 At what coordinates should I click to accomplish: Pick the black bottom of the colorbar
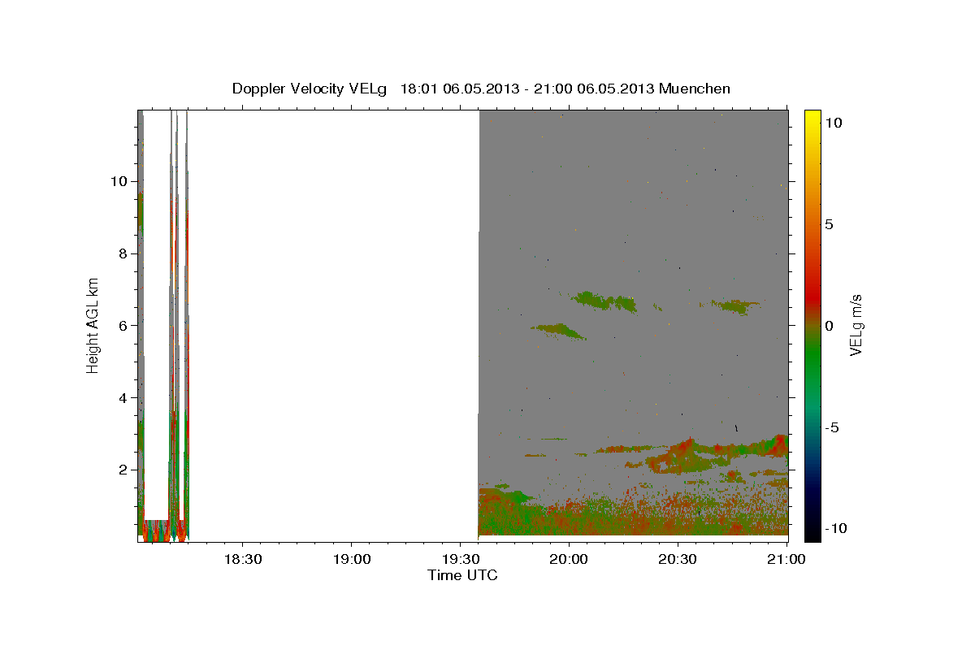click(812, 532)
